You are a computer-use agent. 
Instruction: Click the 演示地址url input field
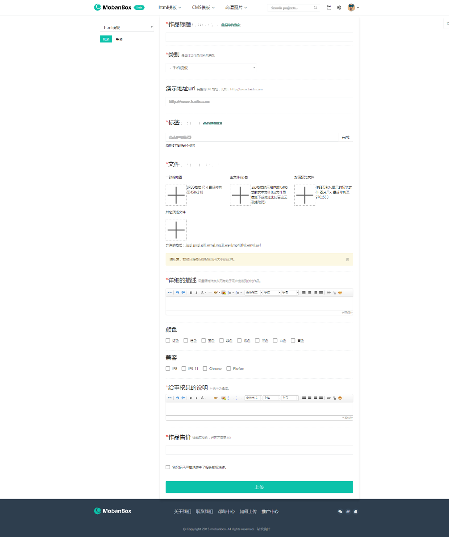tap(259, 101)
